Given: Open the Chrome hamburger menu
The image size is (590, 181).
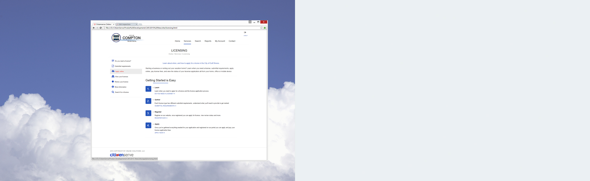Looking at the screenshot, I should point(265,28).
